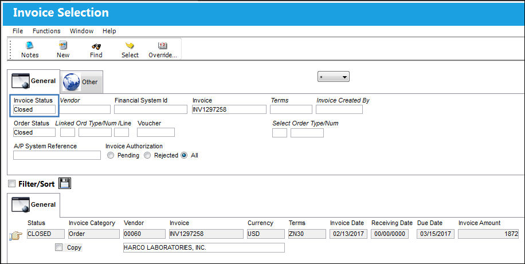Click the Linked Ord Num field
Viewport: 525px width, 264px height.
tap(95, 132)
